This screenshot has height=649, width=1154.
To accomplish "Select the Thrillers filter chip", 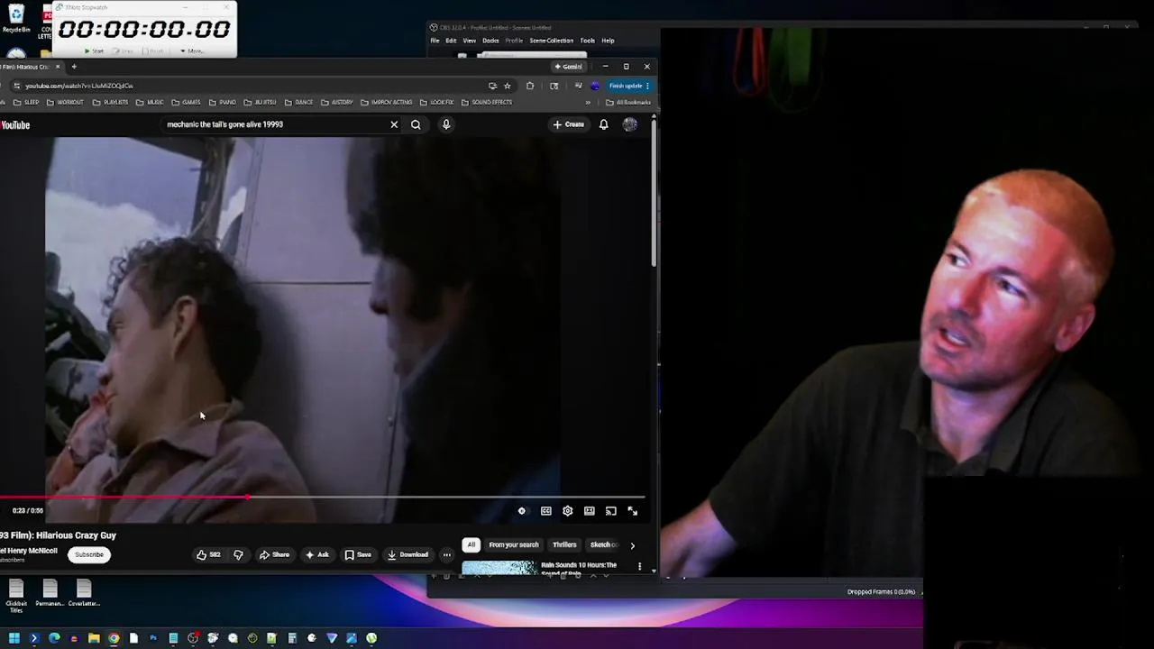I will (x=564, y=544).
